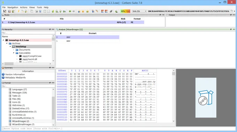The width and height of the screenshot is (237, 132).
Task: Click the 40% risk indicator badge in toolbar
Action: pyautogui.click(x=125, y=11)
